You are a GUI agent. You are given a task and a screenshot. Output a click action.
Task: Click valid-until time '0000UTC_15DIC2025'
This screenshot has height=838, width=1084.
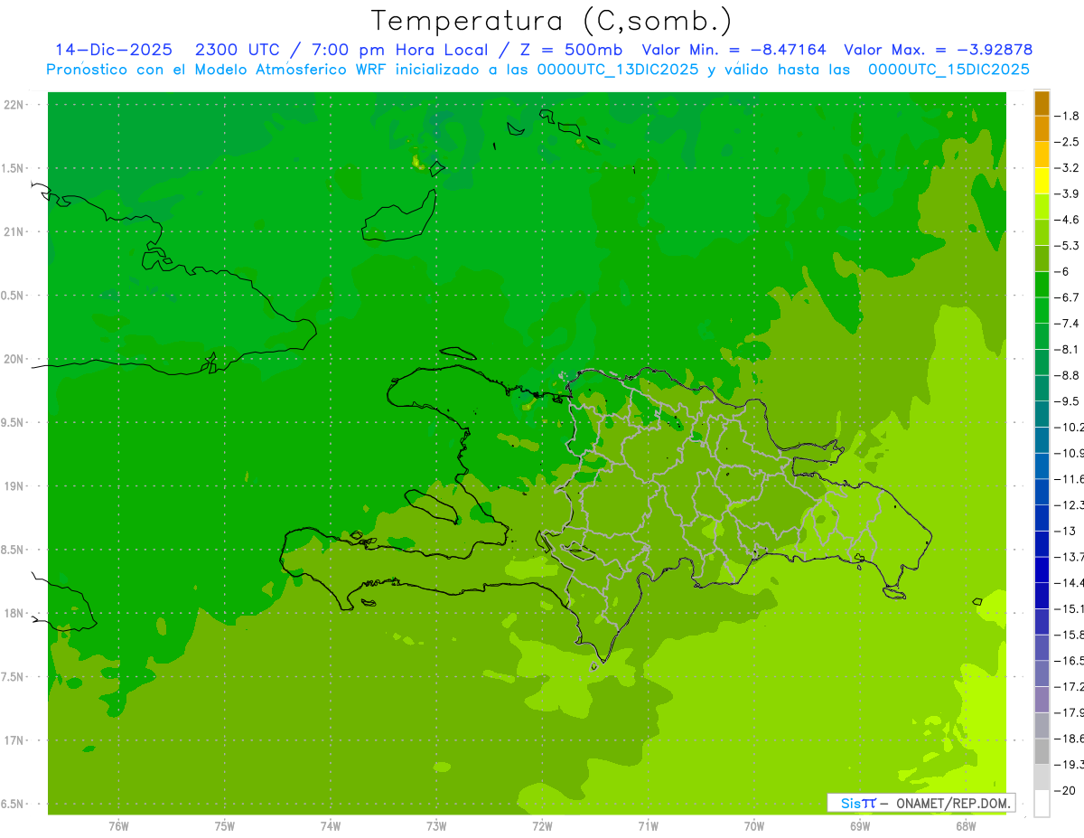pyautogui.click(x=948, y=70)
